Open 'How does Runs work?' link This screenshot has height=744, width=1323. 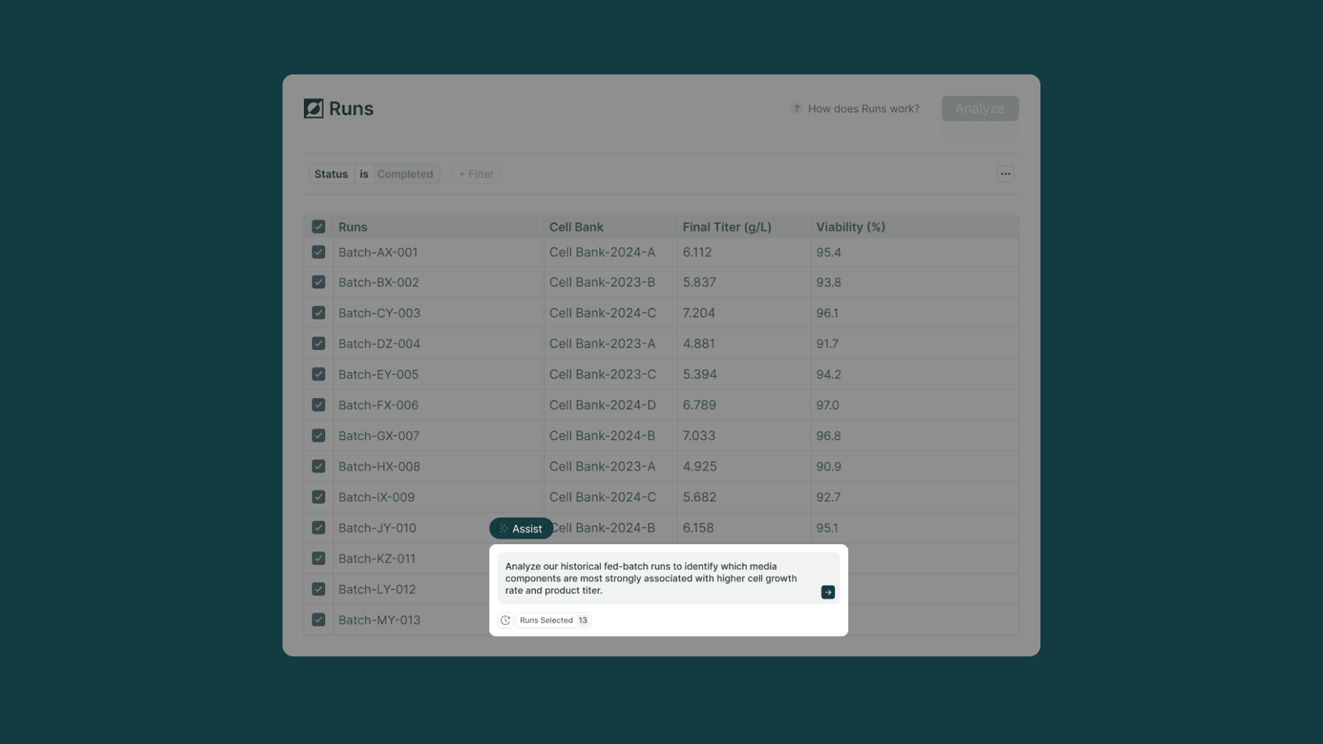tap(863, 108)
